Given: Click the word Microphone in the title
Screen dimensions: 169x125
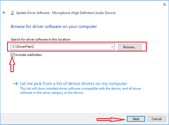Looking at the screenshot, I should [x=61, y=13].
